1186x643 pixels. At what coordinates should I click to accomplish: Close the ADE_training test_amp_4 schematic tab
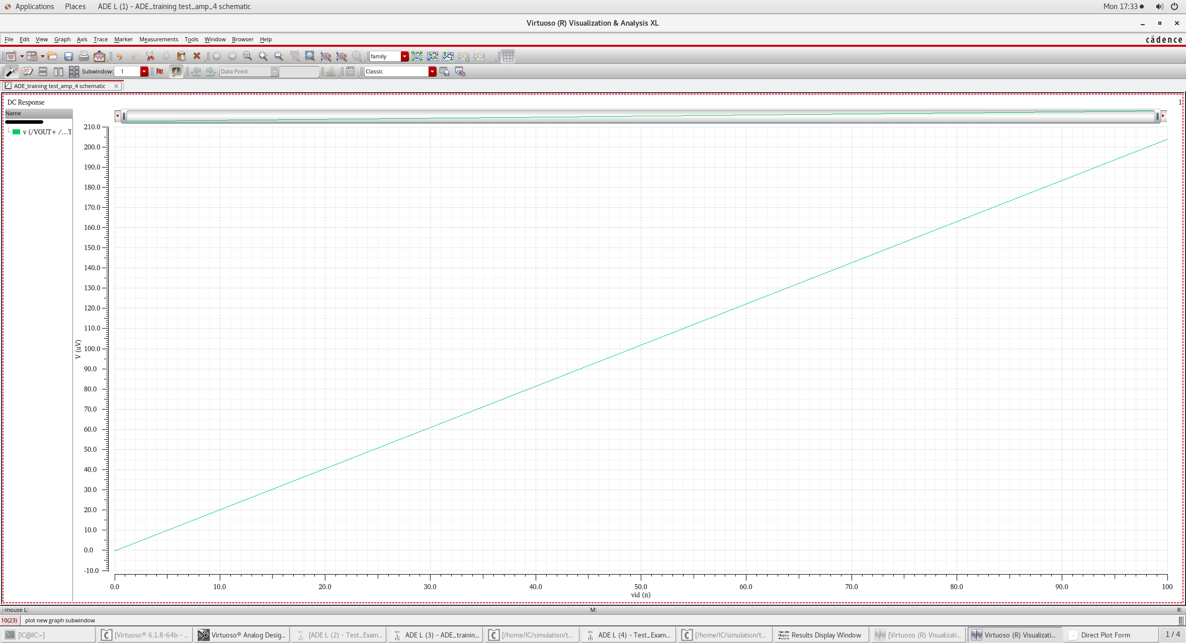coord(116,86)
